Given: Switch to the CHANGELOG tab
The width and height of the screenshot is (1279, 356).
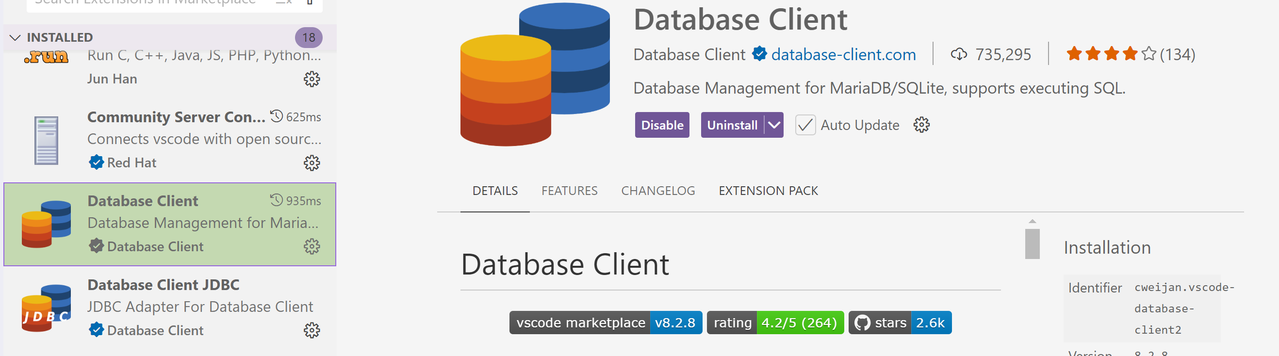Looking at the screenshot, I should (x=658, y=191).
